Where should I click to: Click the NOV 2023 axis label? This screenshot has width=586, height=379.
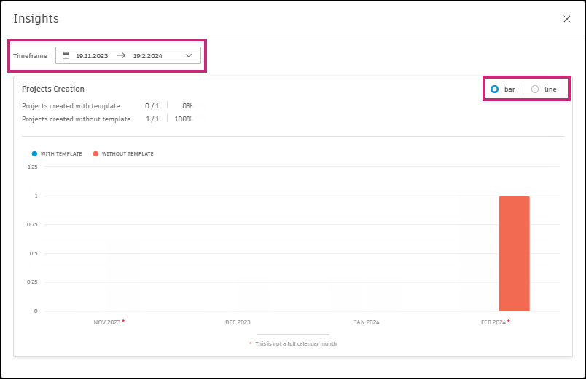107,322
